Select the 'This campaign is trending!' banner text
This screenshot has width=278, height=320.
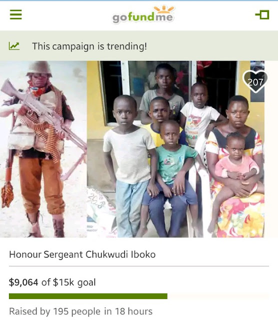pos(89,46)
